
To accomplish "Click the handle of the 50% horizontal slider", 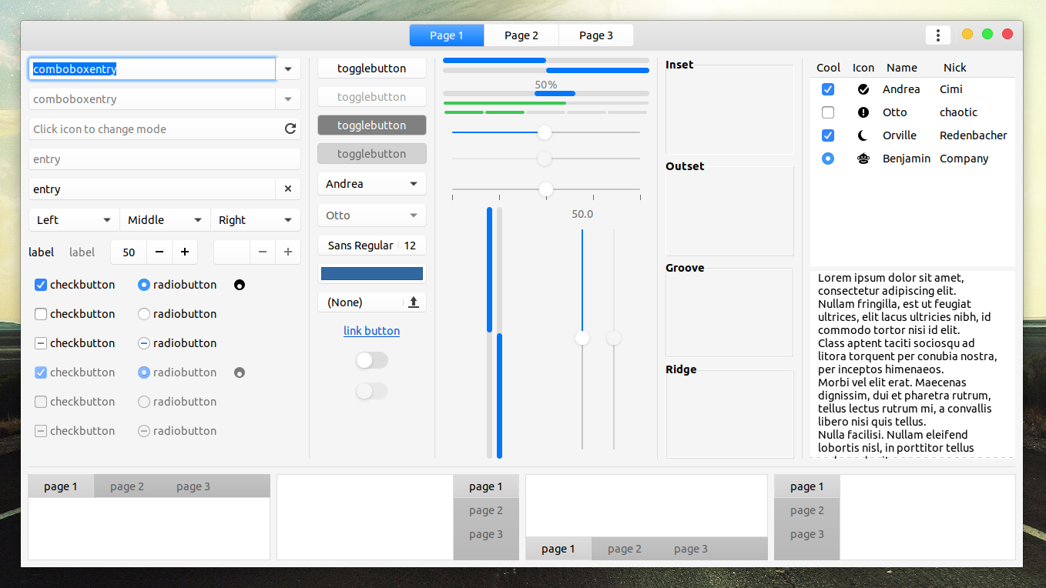I will point(545,132).
